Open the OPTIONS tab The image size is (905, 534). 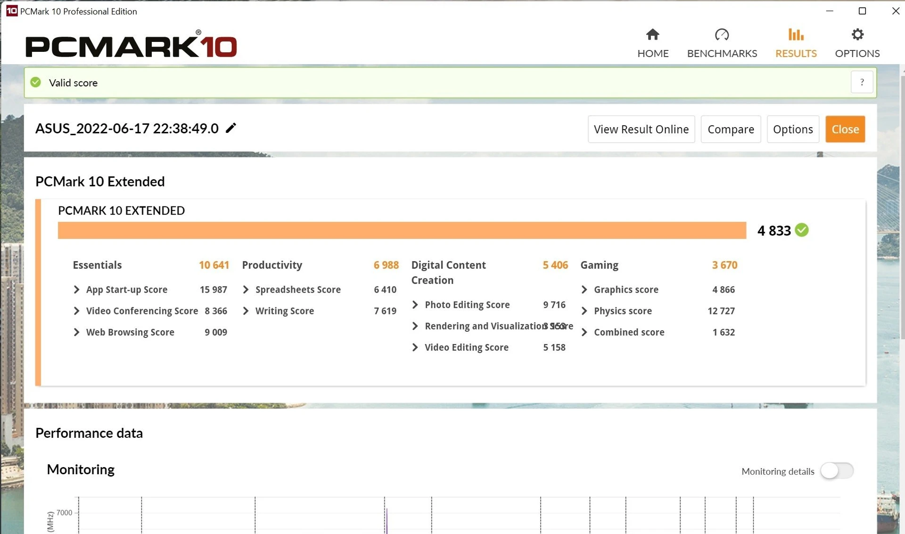coord(857,43)
